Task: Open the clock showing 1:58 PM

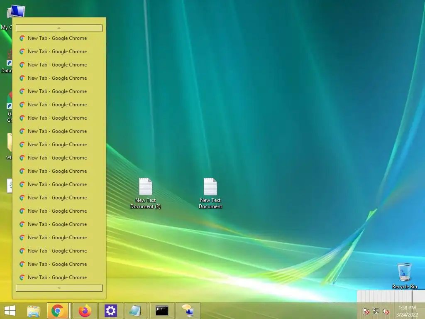Action: [x=407, y=311]
